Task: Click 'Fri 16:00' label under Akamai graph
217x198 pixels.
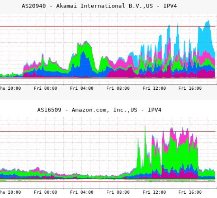Action: click(190, 88)
